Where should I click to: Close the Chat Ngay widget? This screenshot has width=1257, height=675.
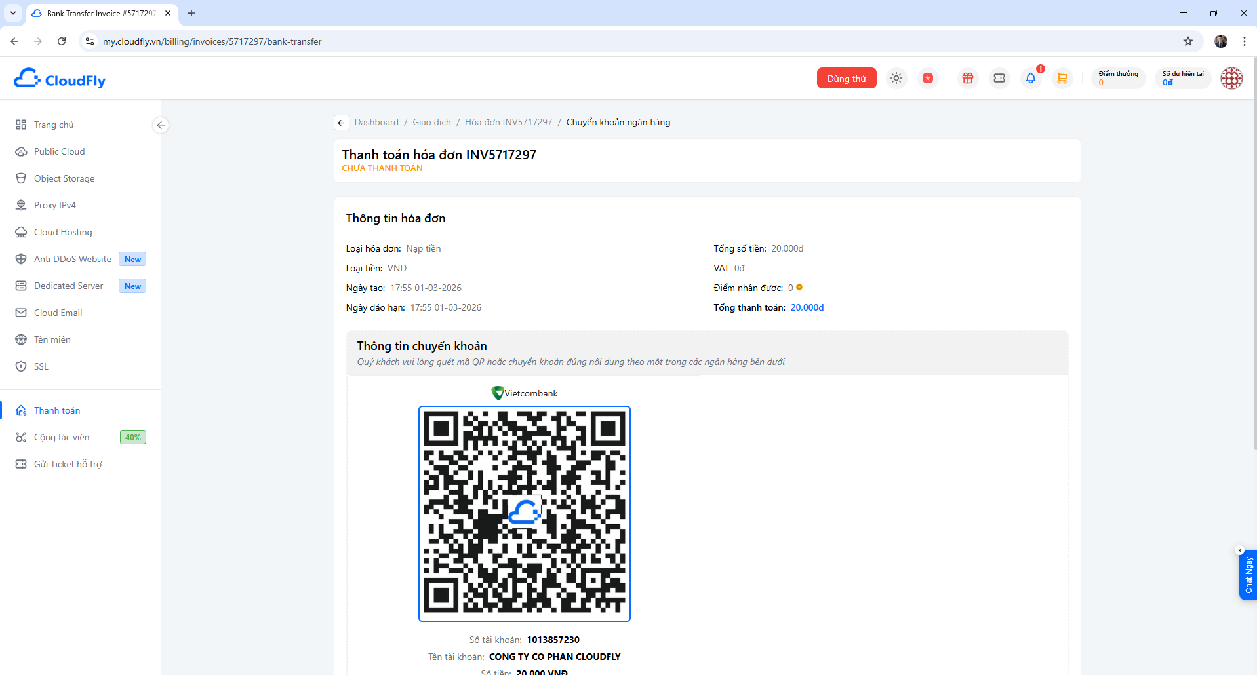coord(1239,550)
